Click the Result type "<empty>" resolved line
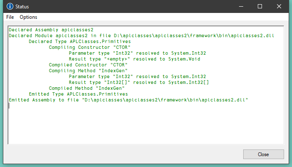This screenshot has height=167, width=292. 137,59
